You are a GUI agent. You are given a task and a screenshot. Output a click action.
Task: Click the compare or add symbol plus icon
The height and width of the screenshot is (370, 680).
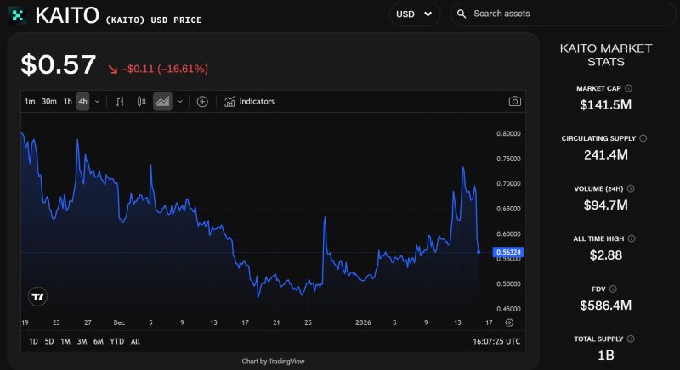coord(202,102)
